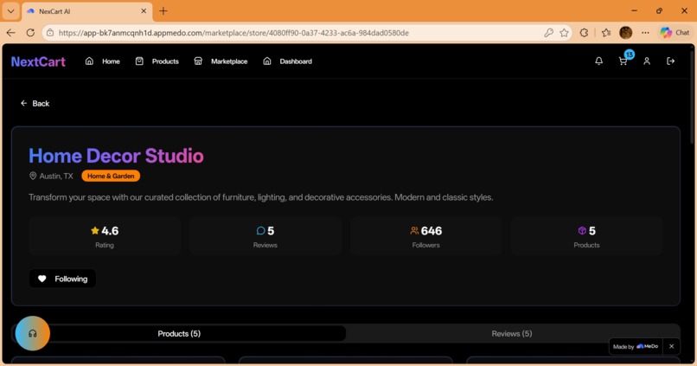Open the browser profile avatar
Screen dimensions: 697x366
[625, 33]
